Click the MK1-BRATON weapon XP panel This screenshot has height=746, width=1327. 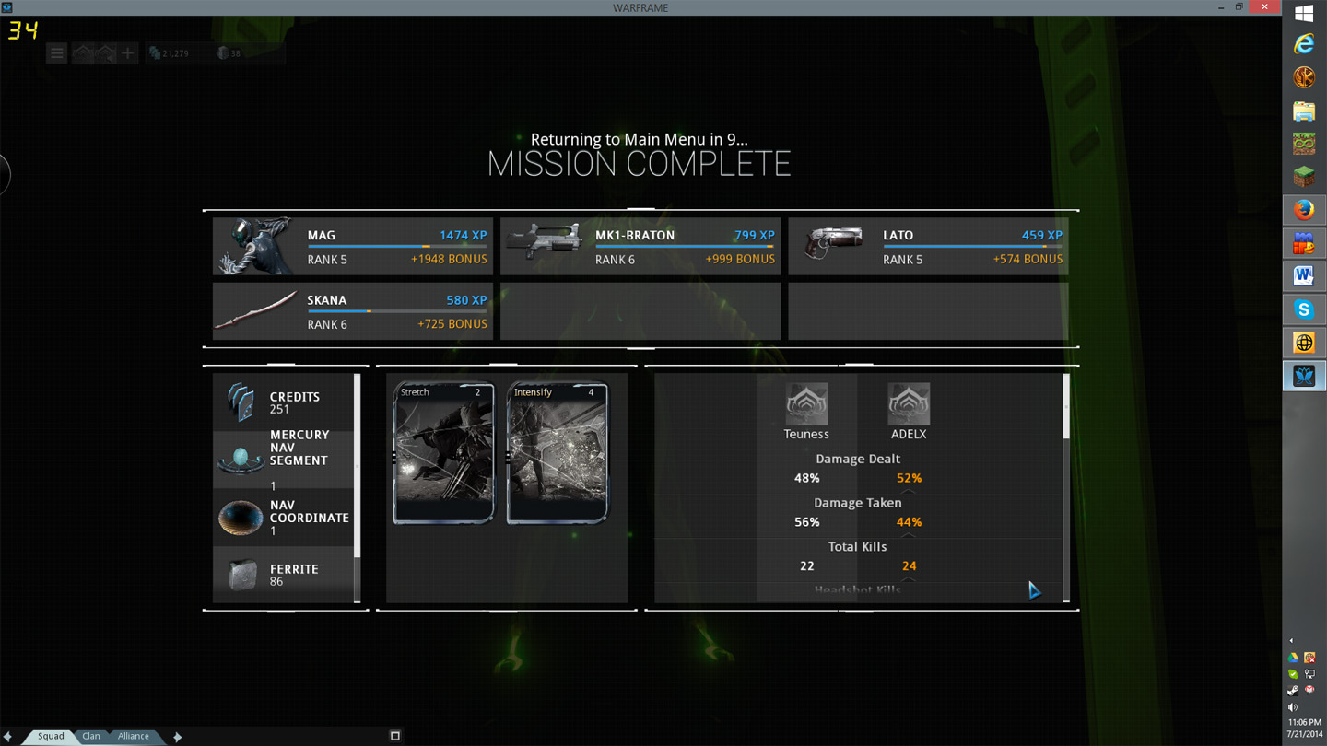pos(640,247)
